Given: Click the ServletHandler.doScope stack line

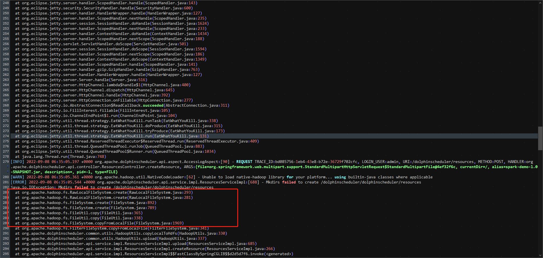Looking at the screenshot, I should pyautogui.click(x=102, y=44).
